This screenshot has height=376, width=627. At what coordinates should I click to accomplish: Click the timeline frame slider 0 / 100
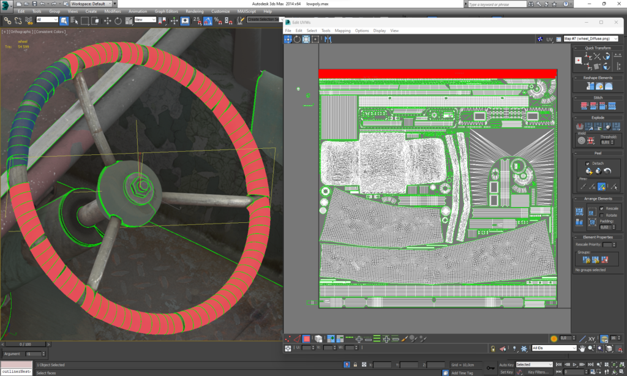26,344
